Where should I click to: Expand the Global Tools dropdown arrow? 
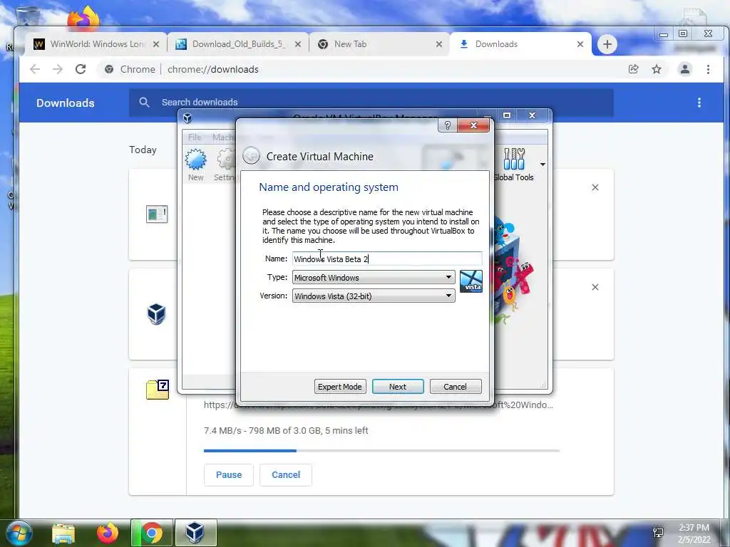coord(543,165)
